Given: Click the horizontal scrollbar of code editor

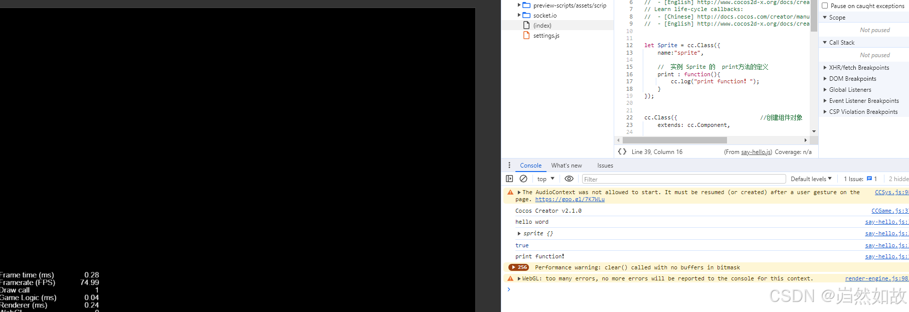Looking at the screenshot, I should tap(674, 140).
